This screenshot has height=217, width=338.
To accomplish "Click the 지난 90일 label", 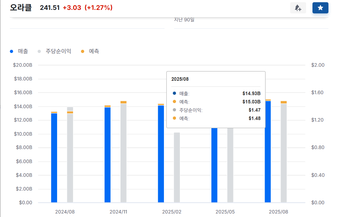I will click(x=184, y=20).
